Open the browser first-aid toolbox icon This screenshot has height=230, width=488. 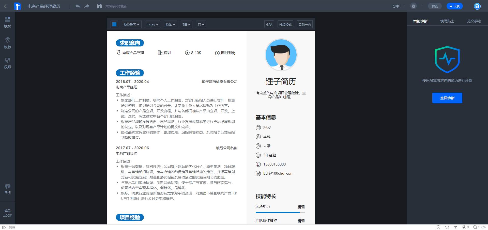(456, 227)
